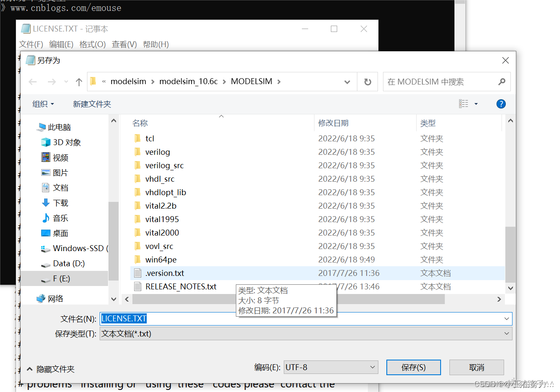
Task: Open the 编码 UTF-8 dropdown
Action: coord(331,367)
